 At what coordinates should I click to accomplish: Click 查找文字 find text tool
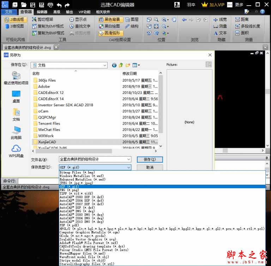pos(80,26)
